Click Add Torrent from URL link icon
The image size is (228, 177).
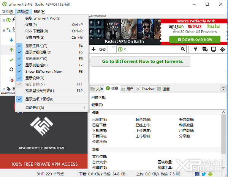pos(102,49)
